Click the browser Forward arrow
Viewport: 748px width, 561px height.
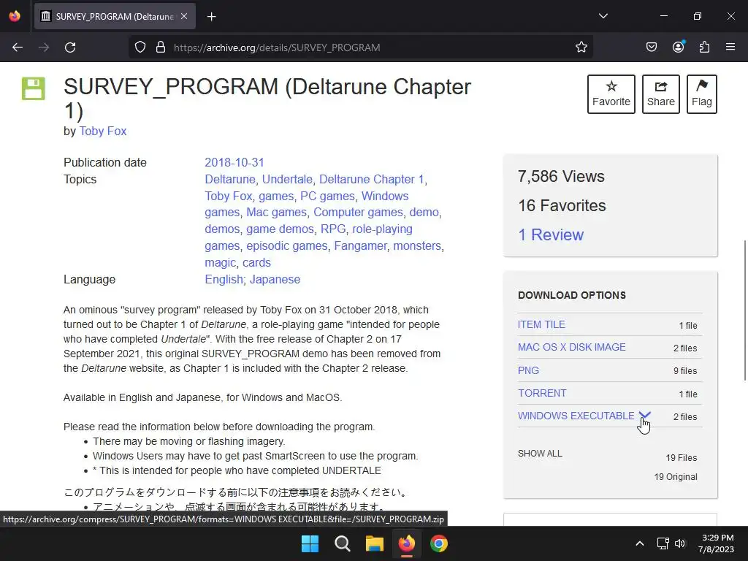[x=44, y=47]
